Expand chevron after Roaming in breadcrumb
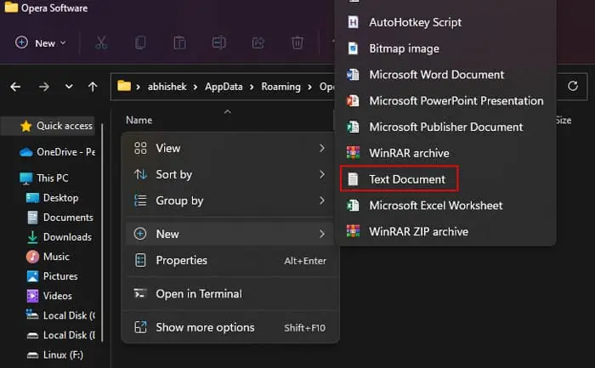This screenshot has height=368, width=595. click(x=309, y=88)
